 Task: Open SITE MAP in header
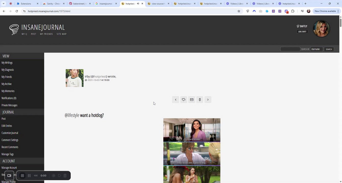point(62,34)
